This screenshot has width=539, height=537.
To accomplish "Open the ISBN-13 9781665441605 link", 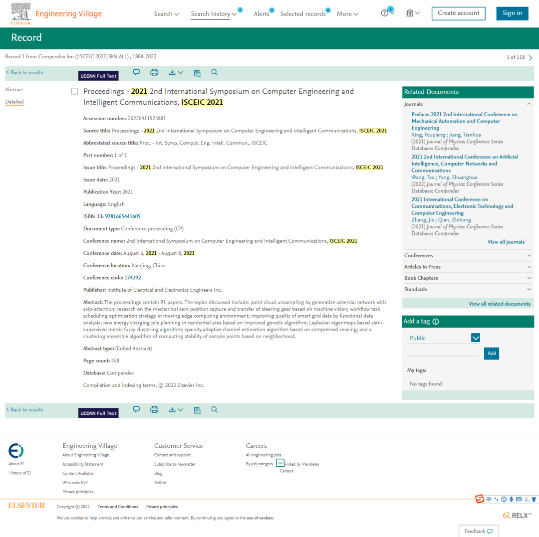I will click(123, 216).
